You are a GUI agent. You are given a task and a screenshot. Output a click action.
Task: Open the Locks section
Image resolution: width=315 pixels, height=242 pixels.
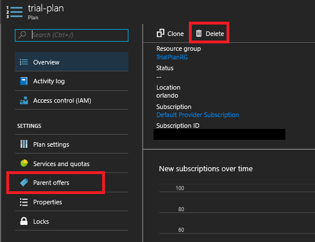tap(71, 221)
